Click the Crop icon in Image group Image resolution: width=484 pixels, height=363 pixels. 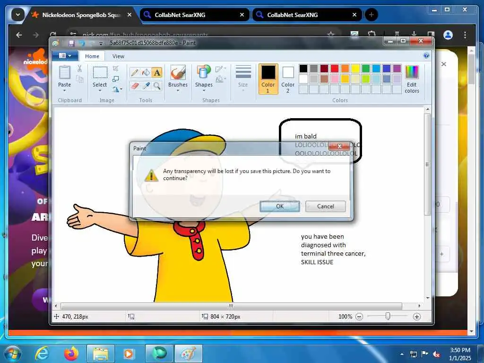pyautogui.click(x=116, y=69)
